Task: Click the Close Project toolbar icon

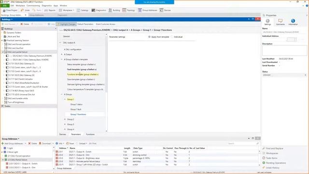Action: point(4,11)
